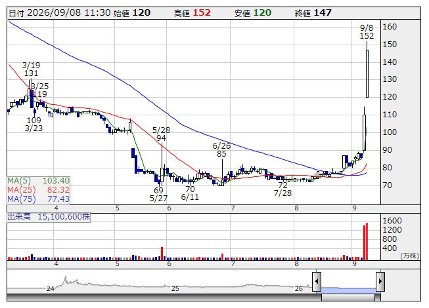Viewport: 429px width, 308px height.
Task: Click the red volume spike near 5/28
Action: 162,254
